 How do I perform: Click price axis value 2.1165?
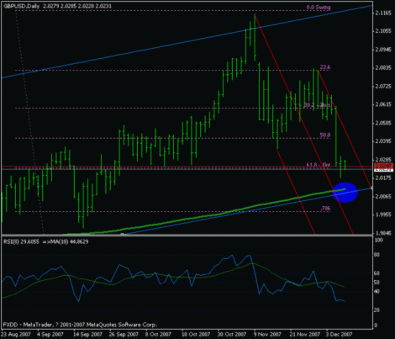[384, 13]
